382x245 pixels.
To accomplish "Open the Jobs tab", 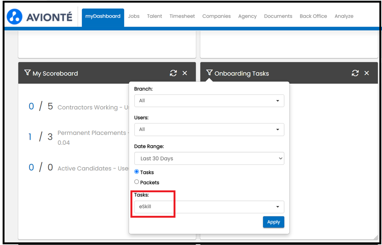I will [134, 16].
